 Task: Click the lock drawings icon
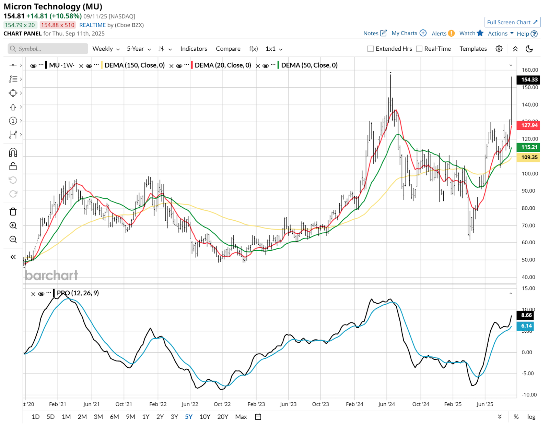13,166
